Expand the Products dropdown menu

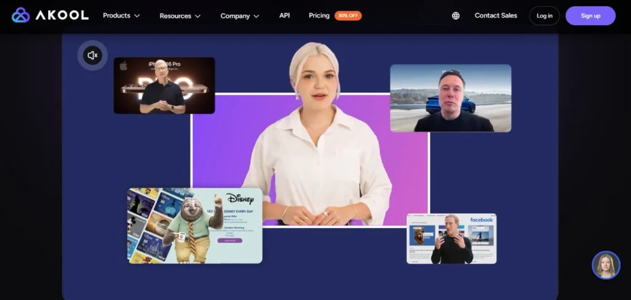(x=121, y=15)
